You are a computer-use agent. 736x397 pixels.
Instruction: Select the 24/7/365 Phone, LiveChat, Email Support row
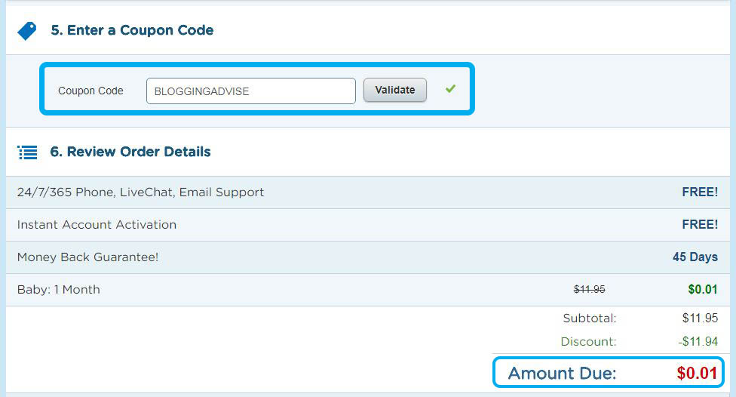[367, 192]
